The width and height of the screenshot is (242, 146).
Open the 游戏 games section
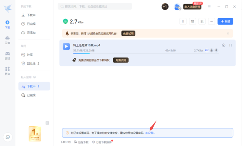pyautogui.click(x=7, y=56)
